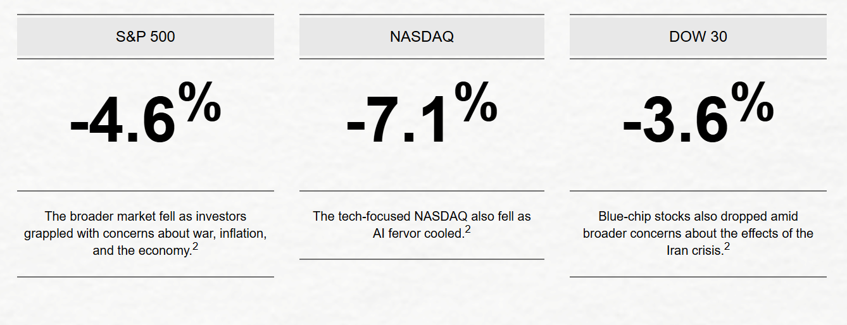Open footnote 2 after "Iran crisis."
Image resolution: width=847 pixels, height=325 pixels.
pos(727,247)
